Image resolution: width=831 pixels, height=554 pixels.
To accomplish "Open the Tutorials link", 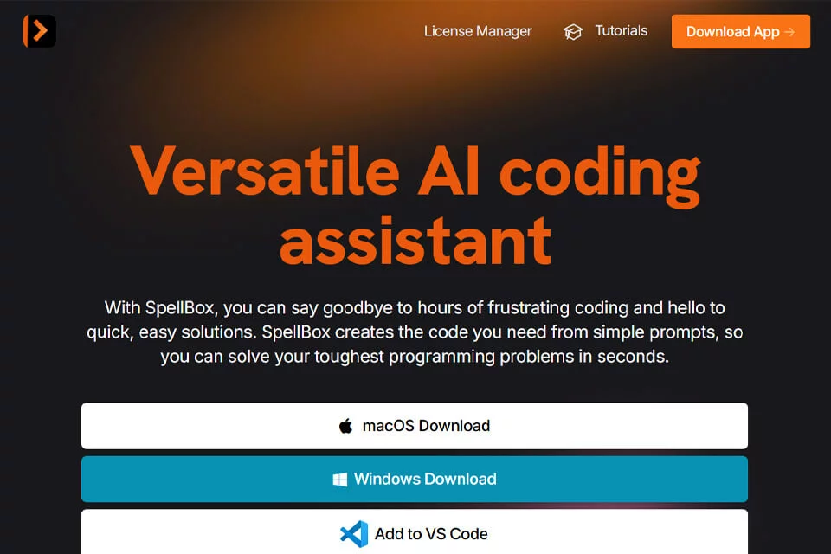I will point(622,31).
